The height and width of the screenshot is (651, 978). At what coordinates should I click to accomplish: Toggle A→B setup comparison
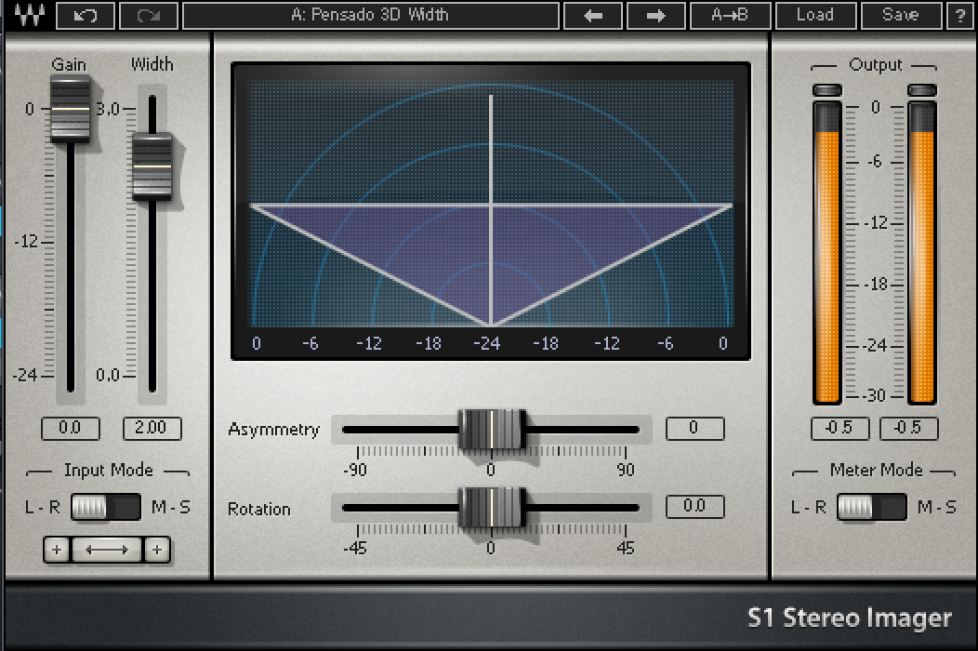730,15
